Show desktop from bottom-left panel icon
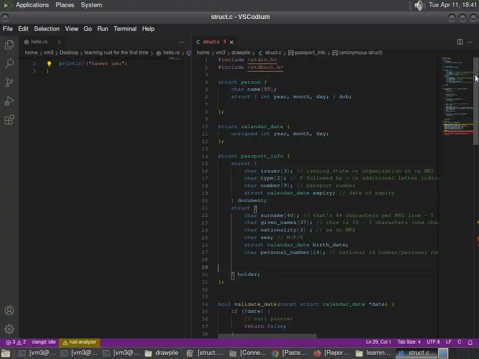 point(6,353)
